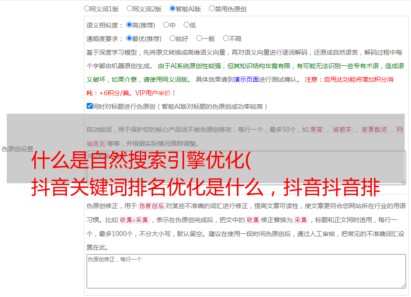Click the 燕窝 example keyword
This screenshot has height=297, width=411.
(316, 130)
